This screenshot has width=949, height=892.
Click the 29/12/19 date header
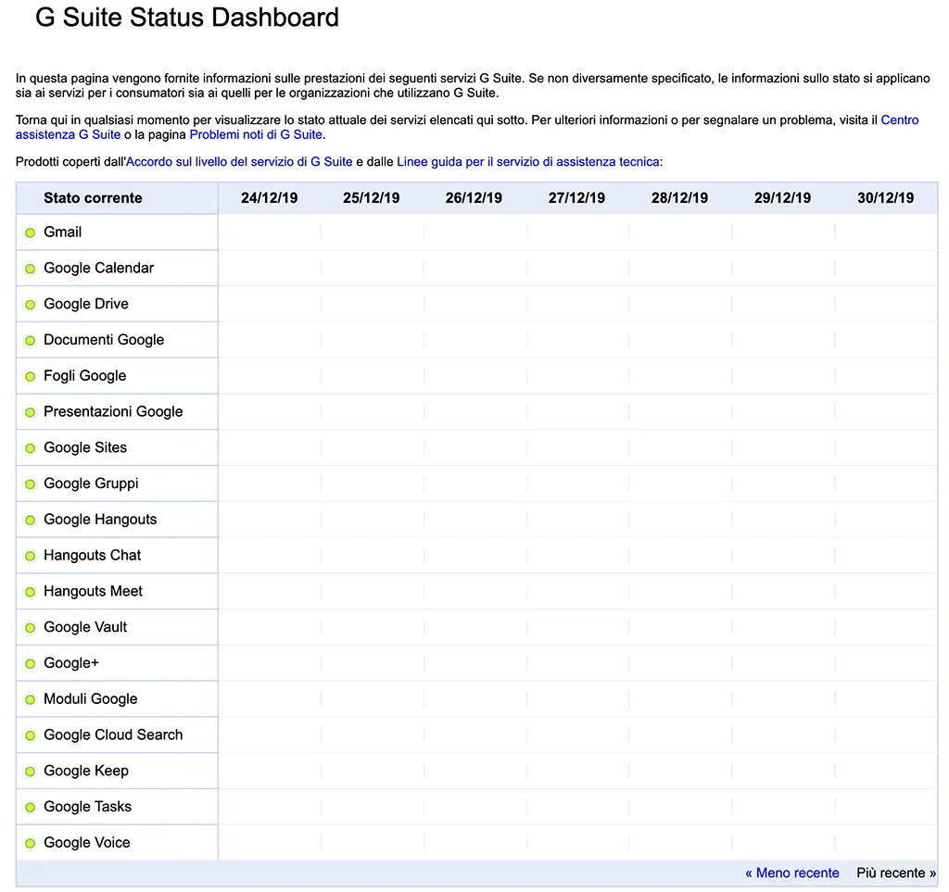(x=782, y=197)
